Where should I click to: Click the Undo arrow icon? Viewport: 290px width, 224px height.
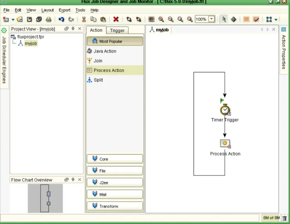click(61, 19)
